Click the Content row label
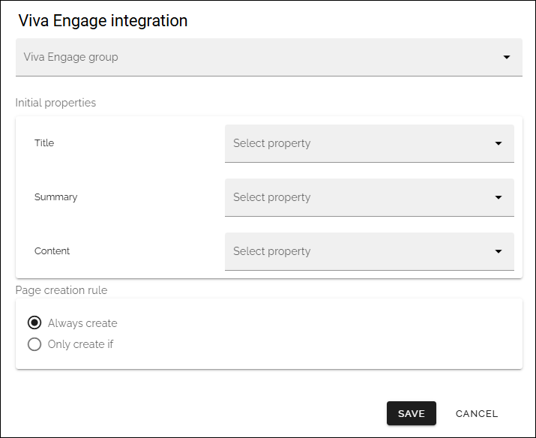536x438 pixels. click(52, 251)
